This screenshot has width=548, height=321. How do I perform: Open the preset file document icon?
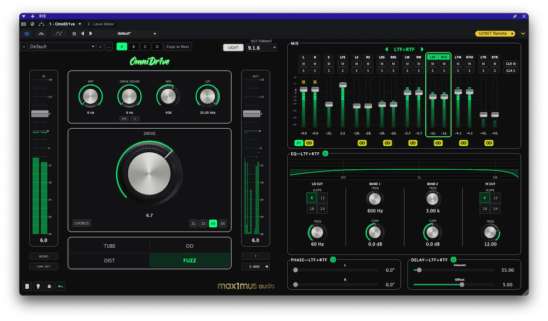click(74, 33)
